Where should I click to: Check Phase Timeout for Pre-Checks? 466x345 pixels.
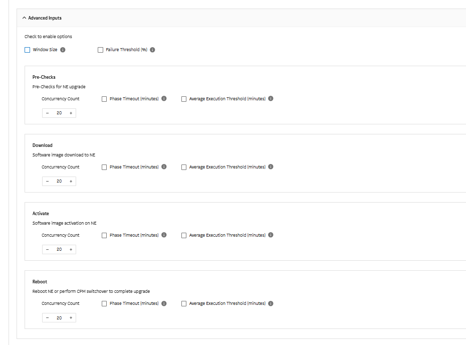(104, 99)
